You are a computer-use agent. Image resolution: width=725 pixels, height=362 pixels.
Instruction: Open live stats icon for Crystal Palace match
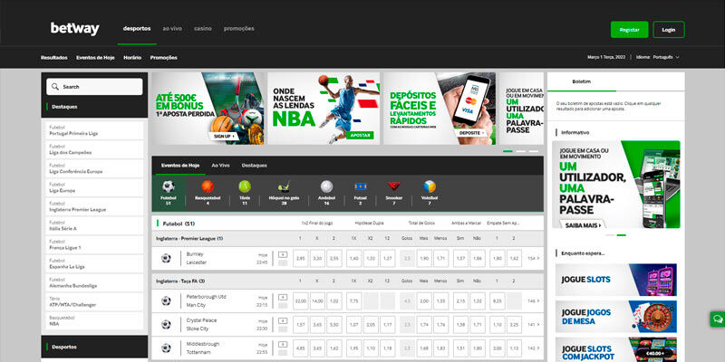283,320
